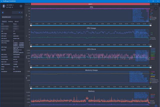Screen dimensions: 160x107
Task: Toggle the AppCPU legend entry
Action: tap(152, 38)
